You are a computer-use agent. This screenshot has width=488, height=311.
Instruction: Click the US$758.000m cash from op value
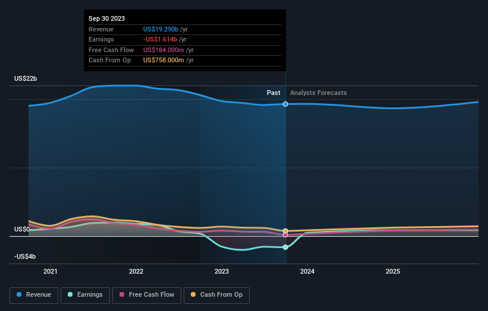point(163,61)
